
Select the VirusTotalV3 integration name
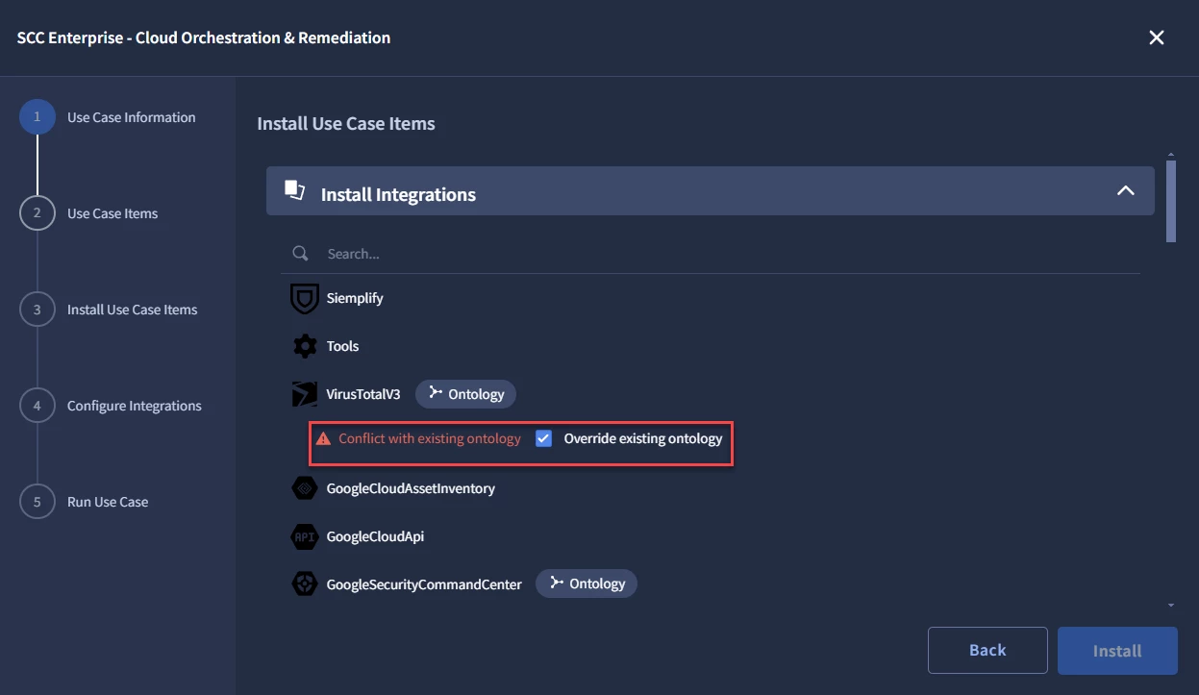pyautogui.click(x=363, y=394)
